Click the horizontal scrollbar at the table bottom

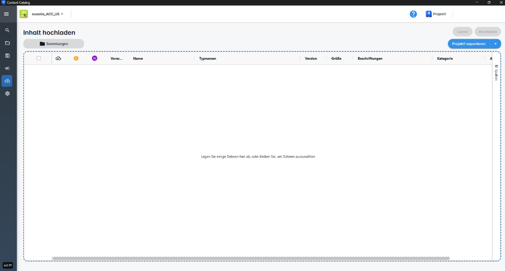pyautogui.click(x=251, y=258)
